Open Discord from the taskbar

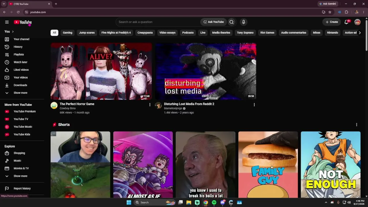point(223,202)
